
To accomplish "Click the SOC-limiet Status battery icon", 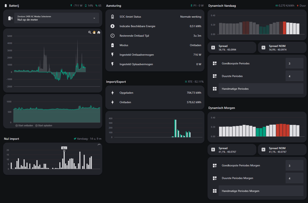I will click(112, 17).
